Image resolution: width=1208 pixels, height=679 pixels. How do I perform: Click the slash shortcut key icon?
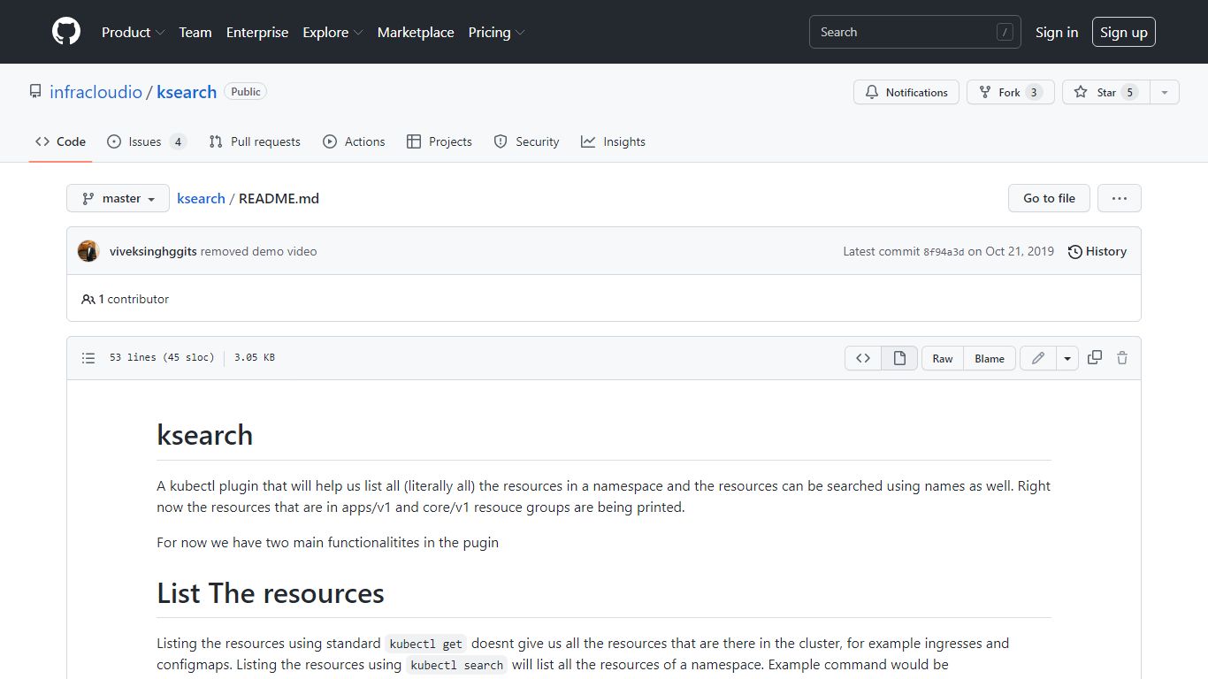point(1005,32)
